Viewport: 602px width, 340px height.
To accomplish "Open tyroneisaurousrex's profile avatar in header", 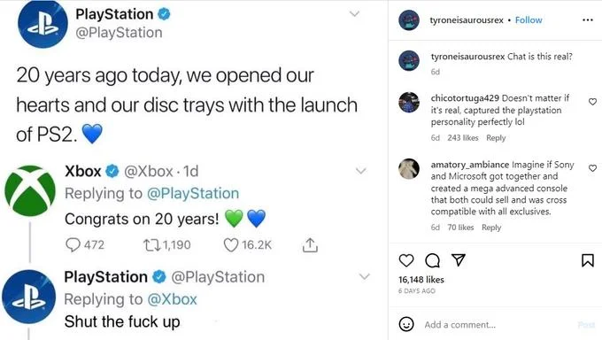I will tap(409, 20).
